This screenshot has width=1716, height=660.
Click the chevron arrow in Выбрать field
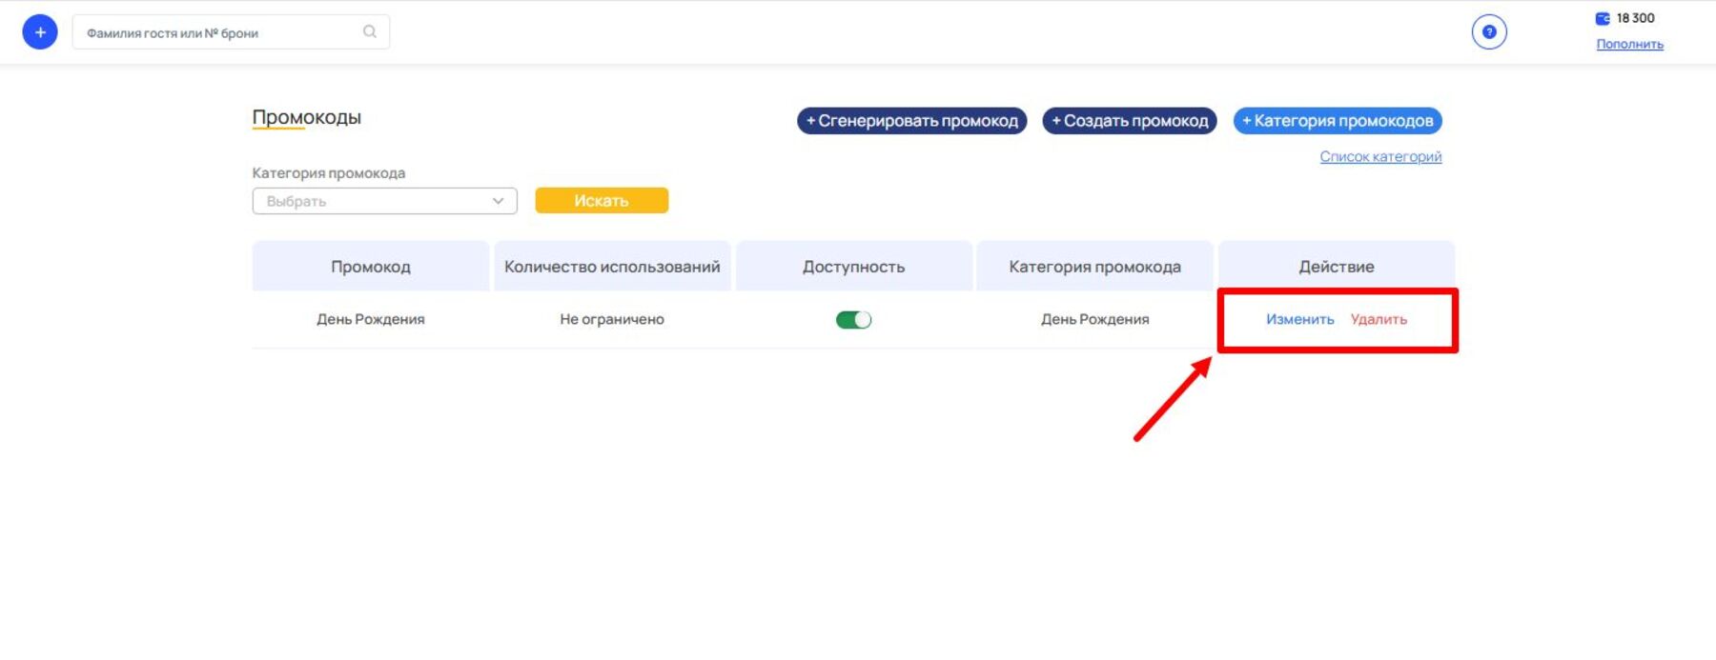[498, 201]
